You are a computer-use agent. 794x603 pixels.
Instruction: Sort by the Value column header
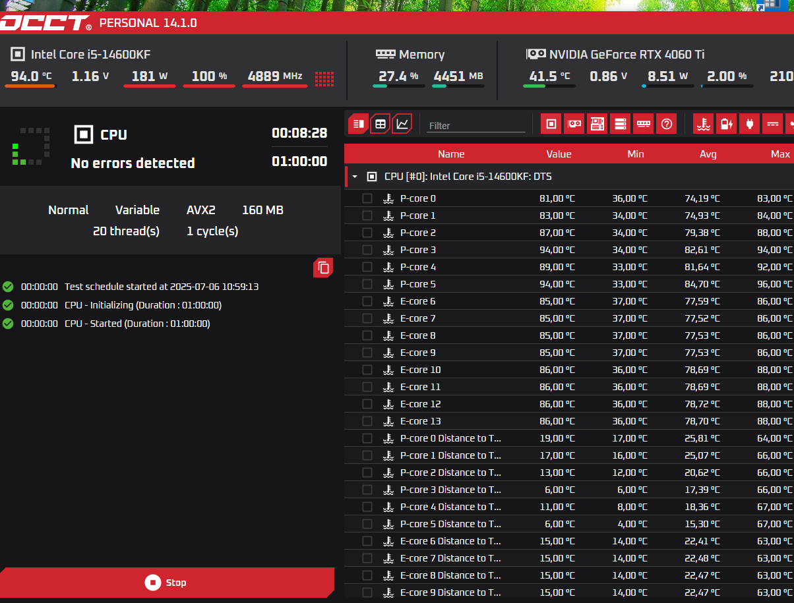pyautogui.click(x=559, y=154)
